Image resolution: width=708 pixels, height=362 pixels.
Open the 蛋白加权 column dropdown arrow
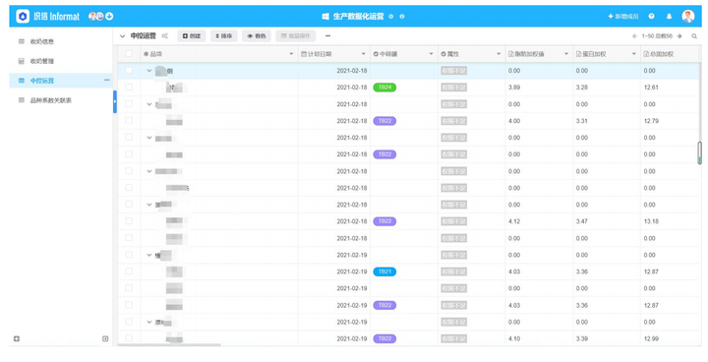(x=634, y=54)
